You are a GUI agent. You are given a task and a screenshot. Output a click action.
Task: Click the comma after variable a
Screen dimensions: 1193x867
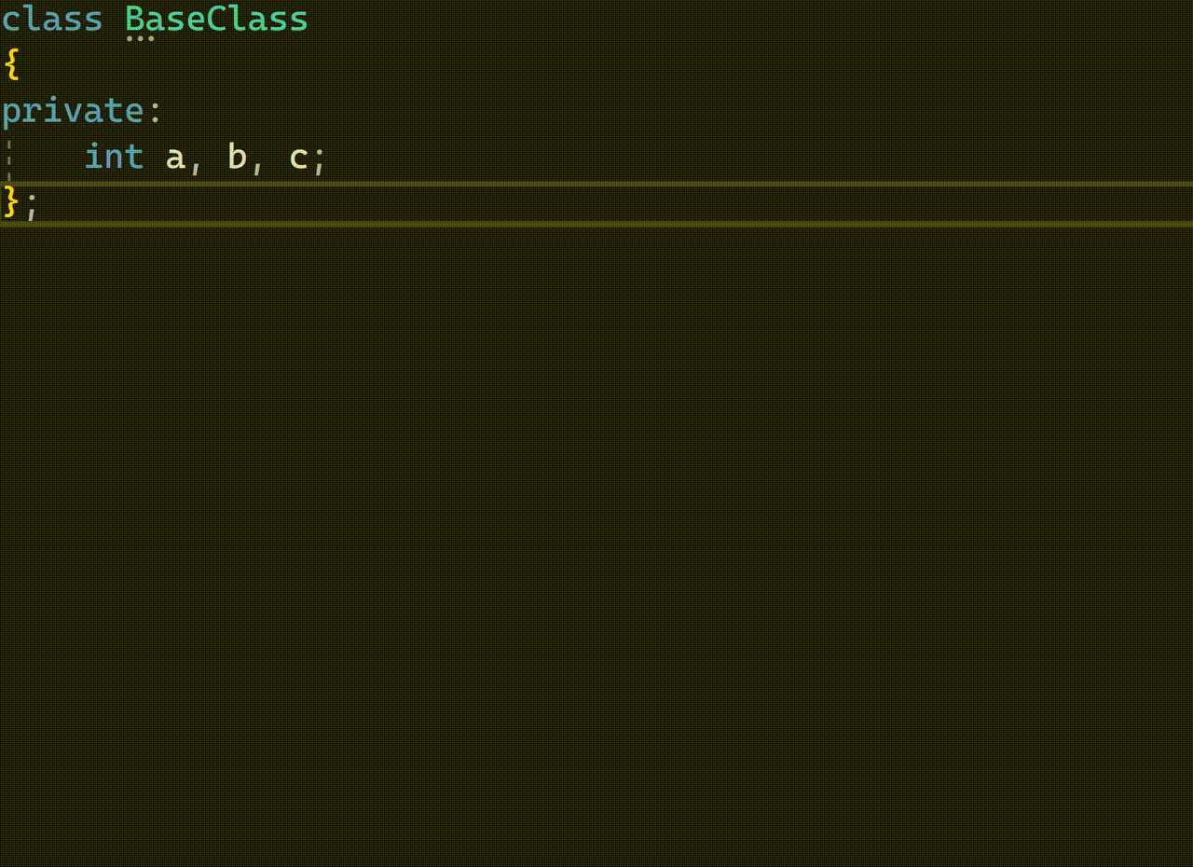pos(196,162)
